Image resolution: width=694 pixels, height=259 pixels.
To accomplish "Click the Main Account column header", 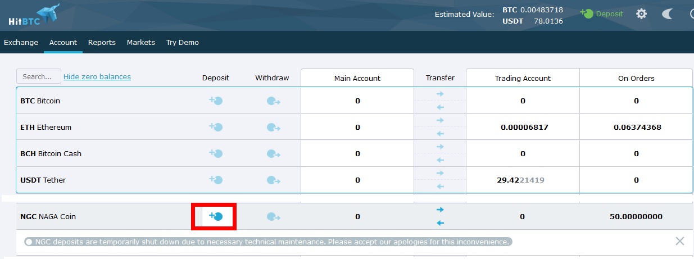I will coord(357,78).
